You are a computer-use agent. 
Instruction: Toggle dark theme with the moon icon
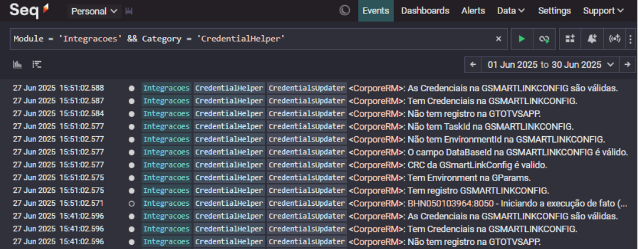(344, 11)
